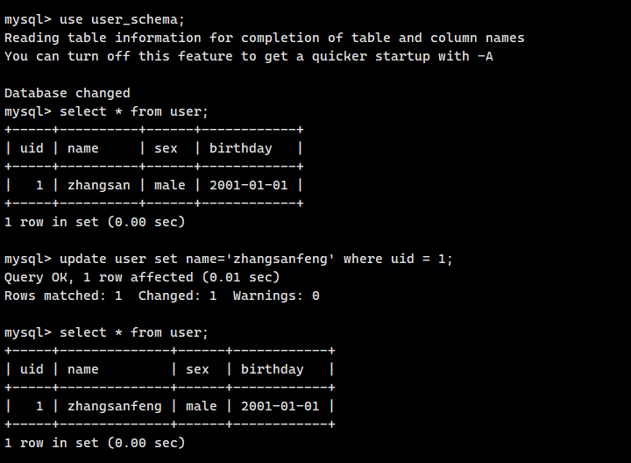
Task: Click "zhangsanfeng" in the second result table
Action: point(115,406)
